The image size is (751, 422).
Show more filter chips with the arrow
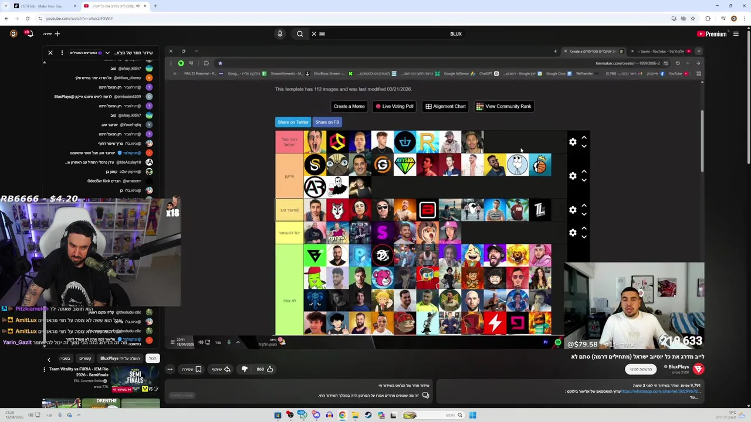(49, 359)
